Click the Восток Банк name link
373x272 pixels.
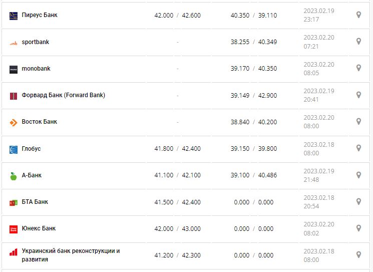point(40,122)
